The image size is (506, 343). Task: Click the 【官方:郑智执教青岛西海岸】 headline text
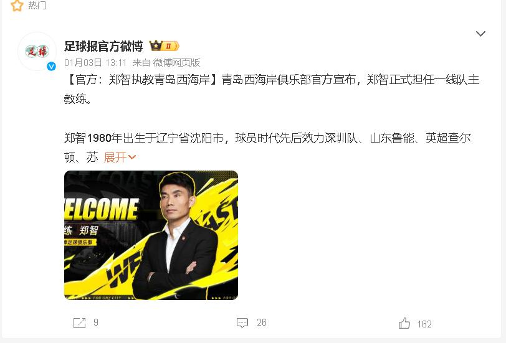(x=143, y=80)
